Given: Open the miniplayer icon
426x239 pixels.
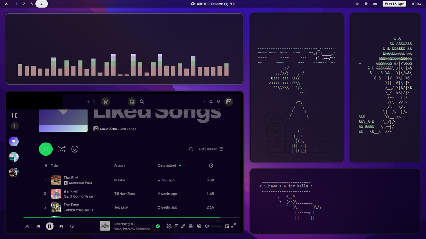Looking at the screenshot, I should click(x=227, y=226).
